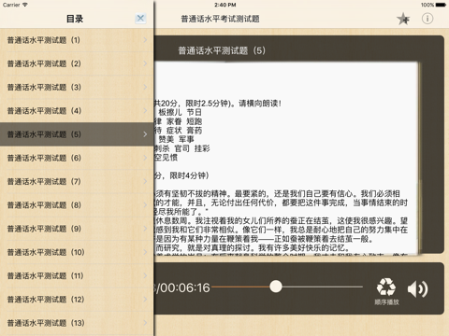Viewport: 449px width, 336px height.
Task: Click the 普通话水平测试题 (5) document heading
Action: [x=222, y=50]
